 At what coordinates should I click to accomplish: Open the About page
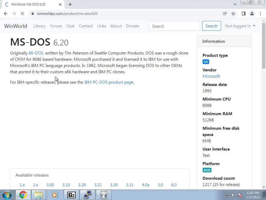[116, 26]
